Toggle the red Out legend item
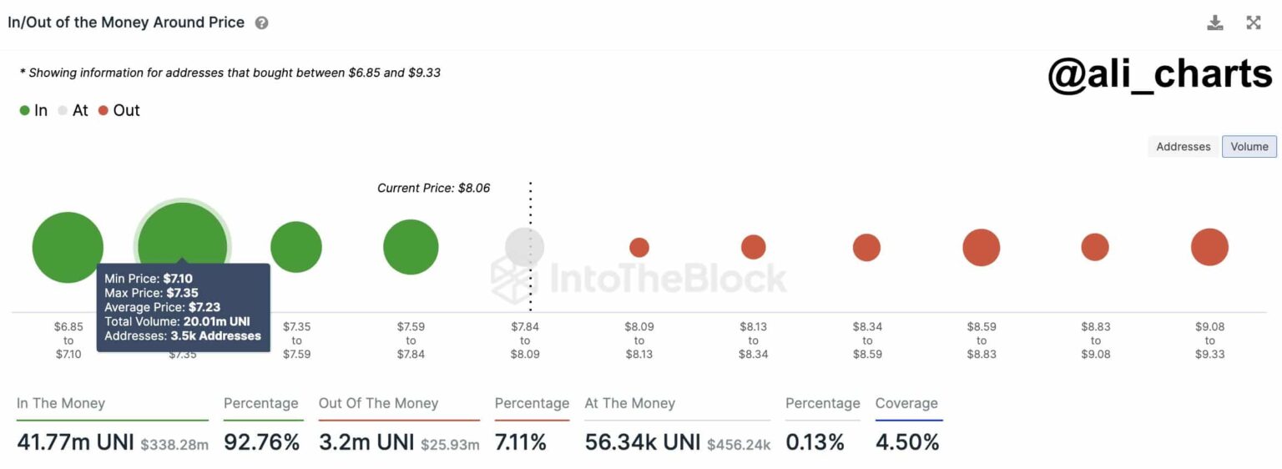The height and width of the screenshot is (469, 1282). 119,110
